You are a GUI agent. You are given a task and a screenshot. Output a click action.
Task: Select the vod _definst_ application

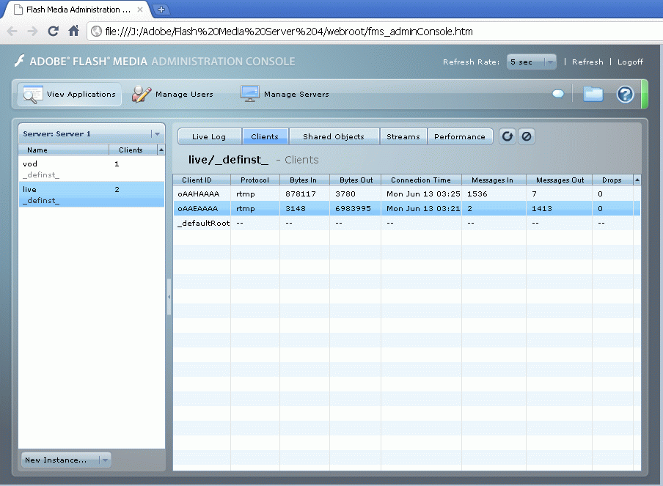[x=92, y=169]
